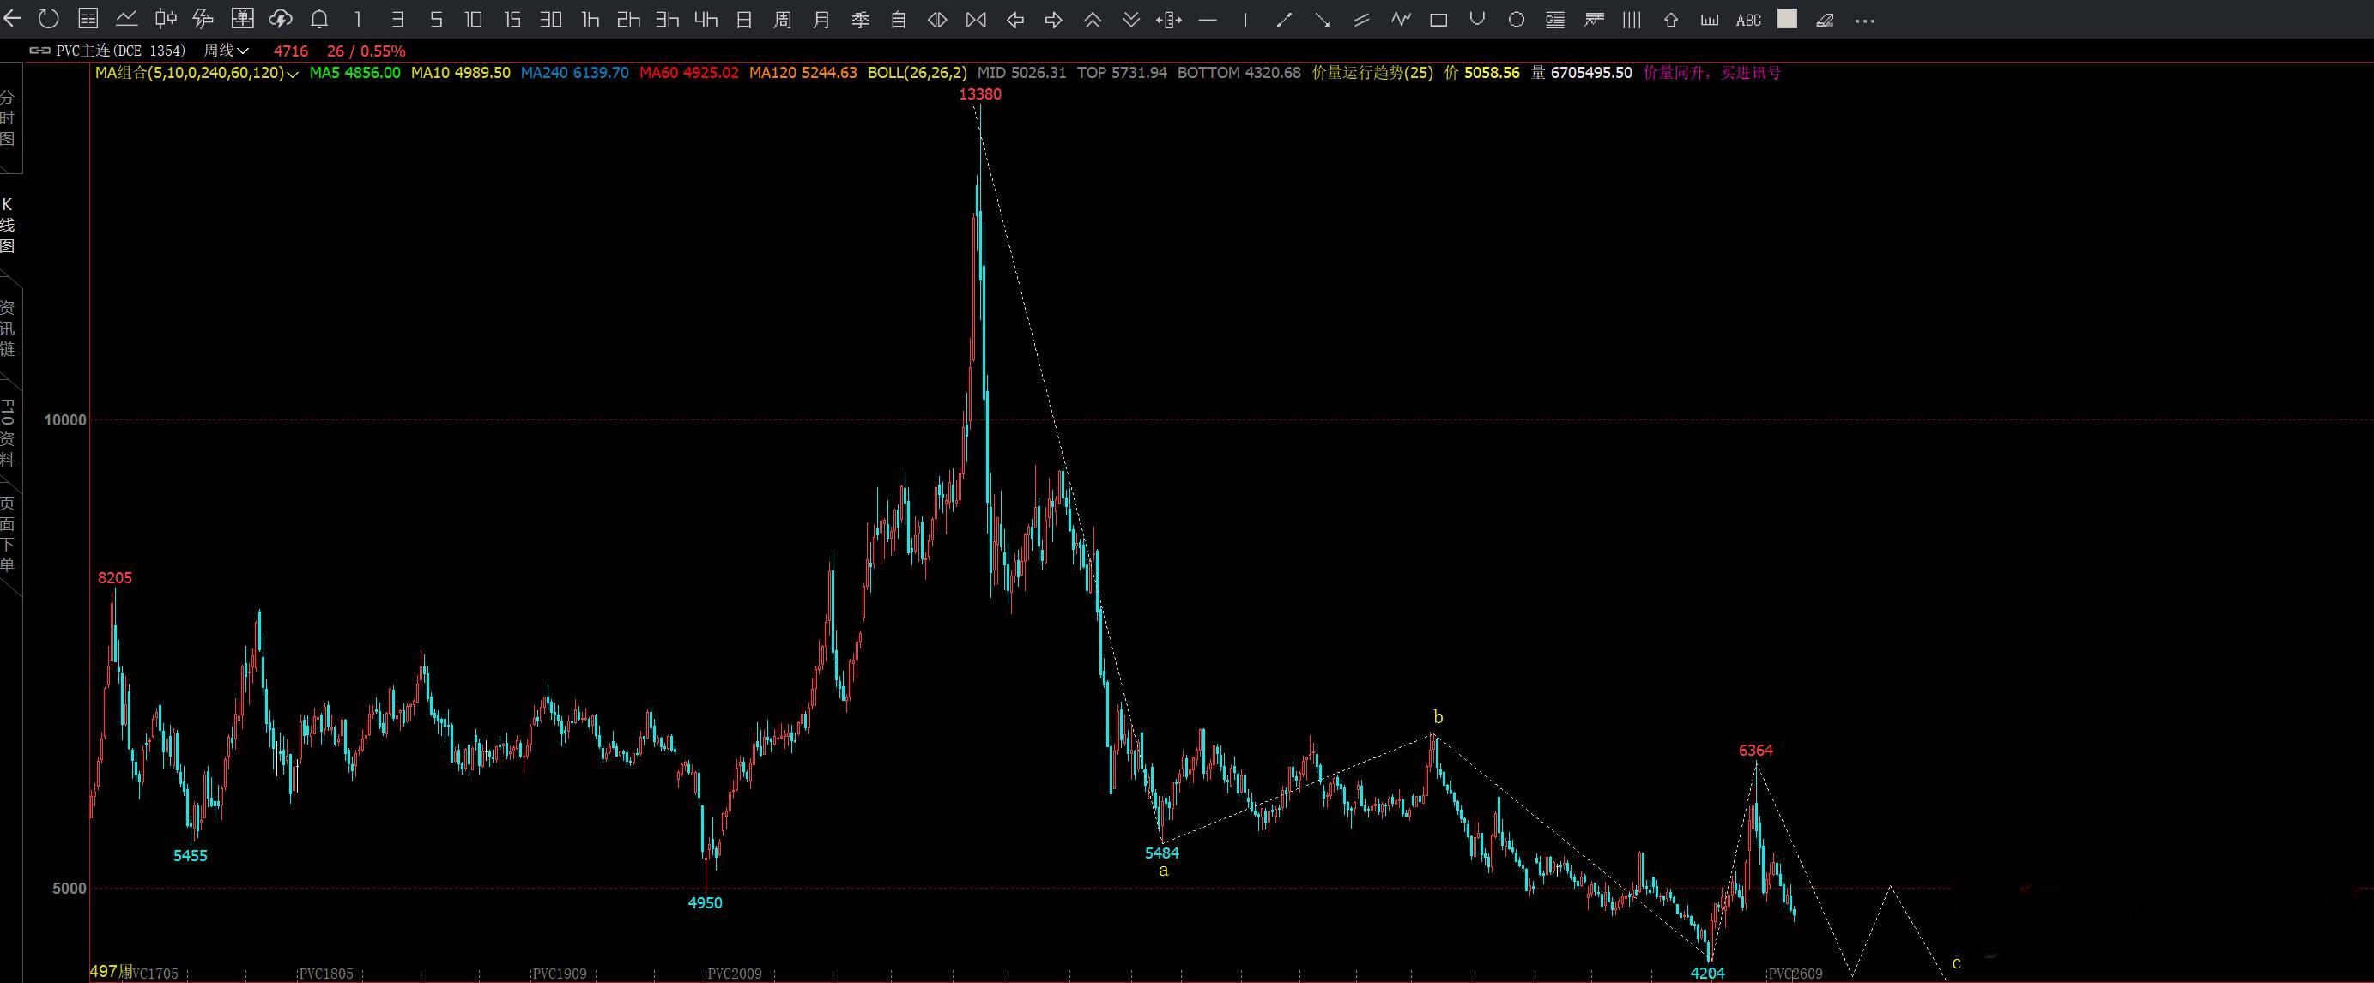Click the 价量运行趋势(25) indicator label
The height and width of the screenshot is (983, 2374).
(1372, 73)
